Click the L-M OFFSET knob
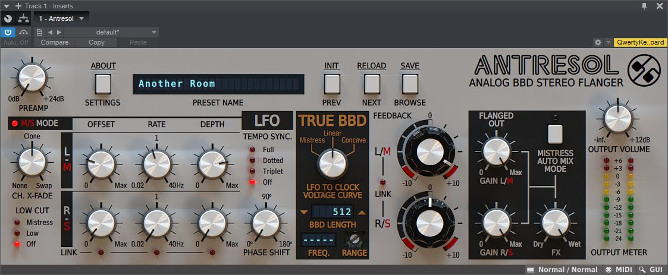 point(101,165)
